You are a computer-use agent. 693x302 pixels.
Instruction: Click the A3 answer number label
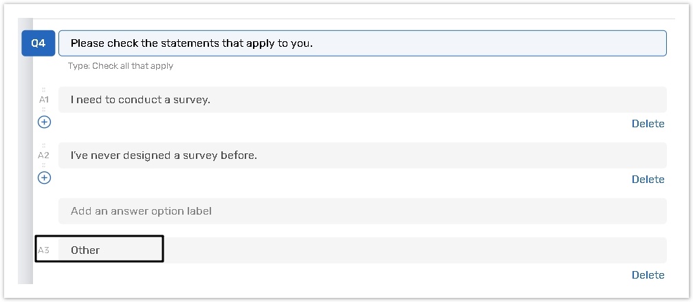[x=44, y=250]
